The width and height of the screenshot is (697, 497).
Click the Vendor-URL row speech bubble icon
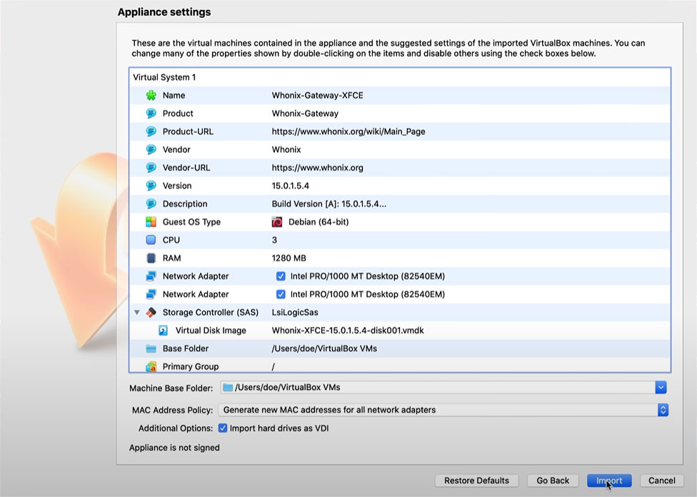click(151, 168)
